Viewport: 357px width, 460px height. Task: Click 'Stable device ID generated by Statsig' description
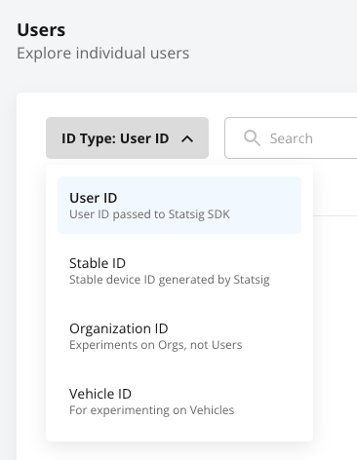coord(170,280)
